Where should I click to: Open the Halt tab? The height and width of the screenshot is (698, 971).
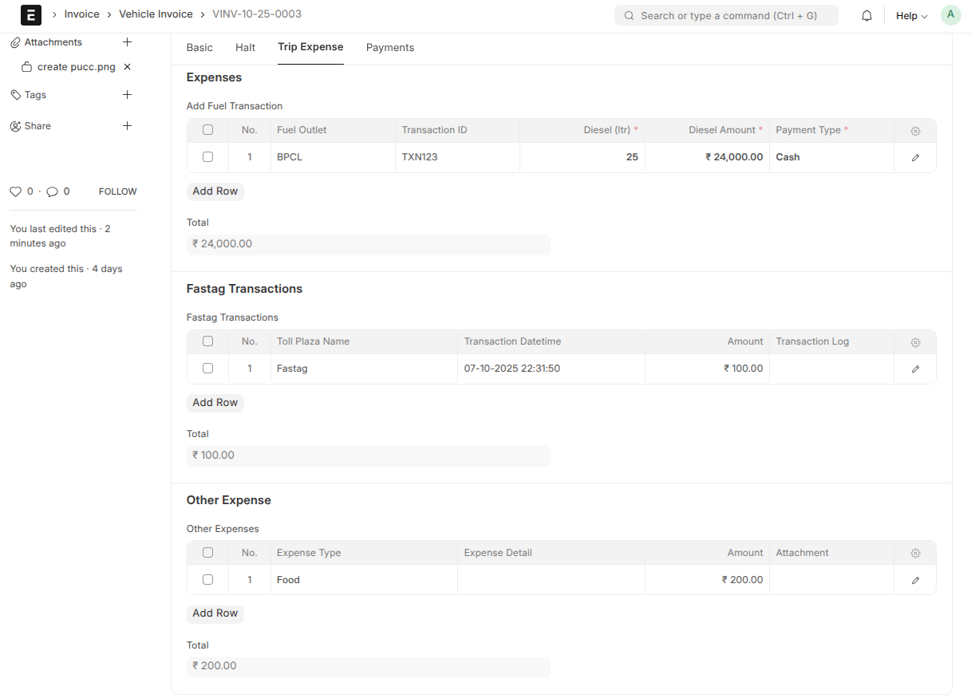point(245,48)
